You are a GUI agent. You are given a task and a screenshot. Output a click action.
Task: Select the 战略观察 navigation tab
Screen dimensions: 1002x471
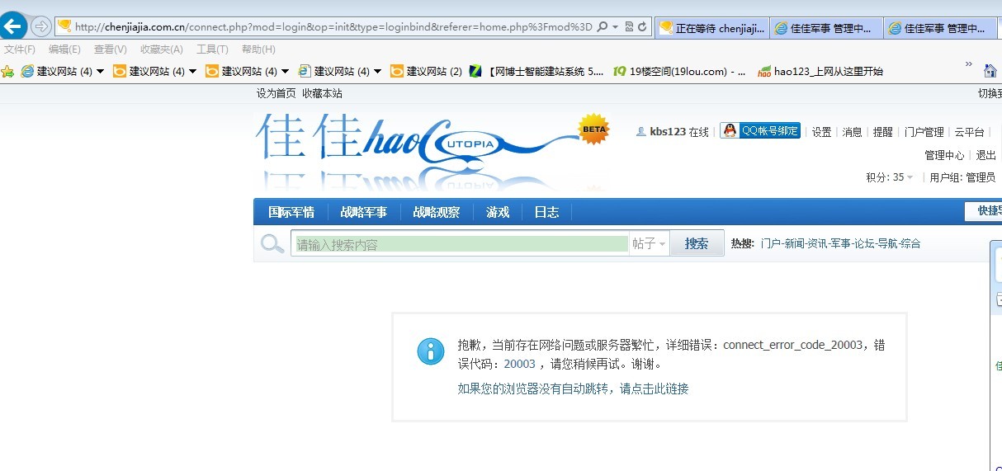coord(437,212)
